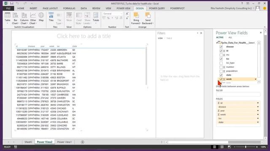Collapse the Tycho_Data_For_Health table tree
Viewport: 270px width, 151px height.
217,43
